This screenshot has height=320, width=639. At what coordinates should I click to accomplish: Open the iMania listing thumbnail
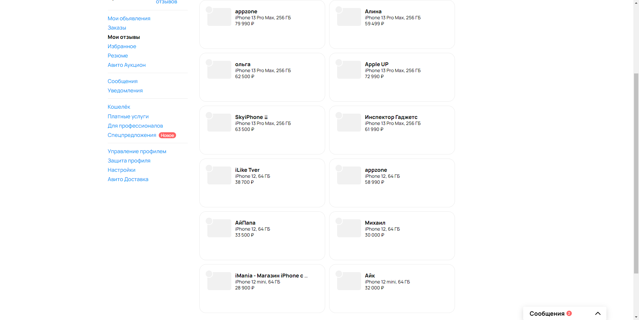tap(219, 281)
